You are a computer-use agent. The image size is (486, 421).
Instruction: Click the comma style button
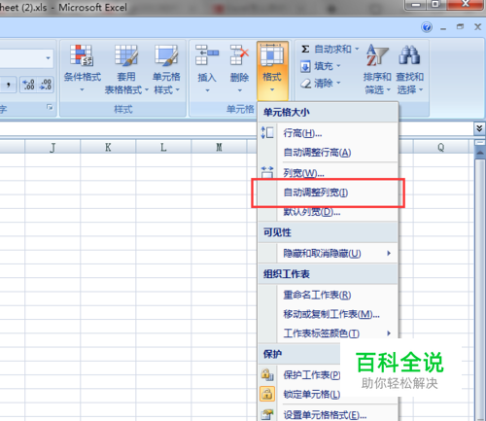click(x=9, y=85)
